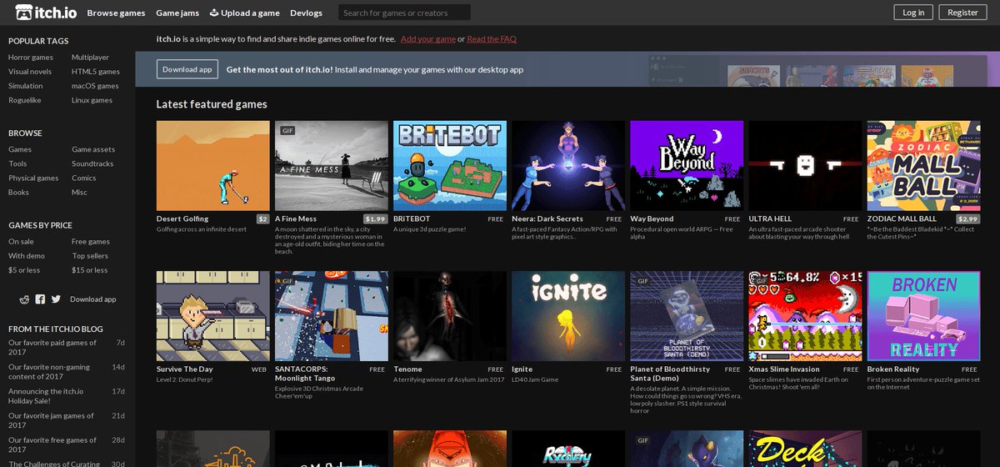This screenshot has height=467, width=1000.
Task: Browse Game assets category
Action: tap(93, 149)
